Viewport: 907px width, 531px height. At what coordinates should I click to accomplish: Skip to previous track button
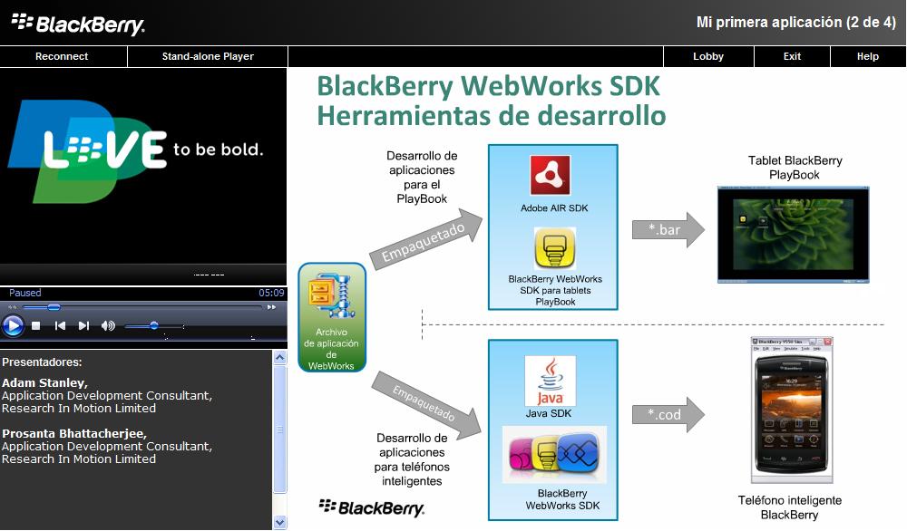coord(60,326)
